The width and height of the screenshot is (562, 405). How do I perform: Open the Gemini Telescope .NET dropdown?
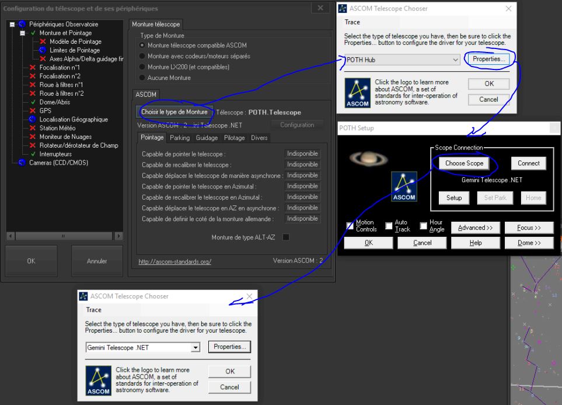point(196,347)
